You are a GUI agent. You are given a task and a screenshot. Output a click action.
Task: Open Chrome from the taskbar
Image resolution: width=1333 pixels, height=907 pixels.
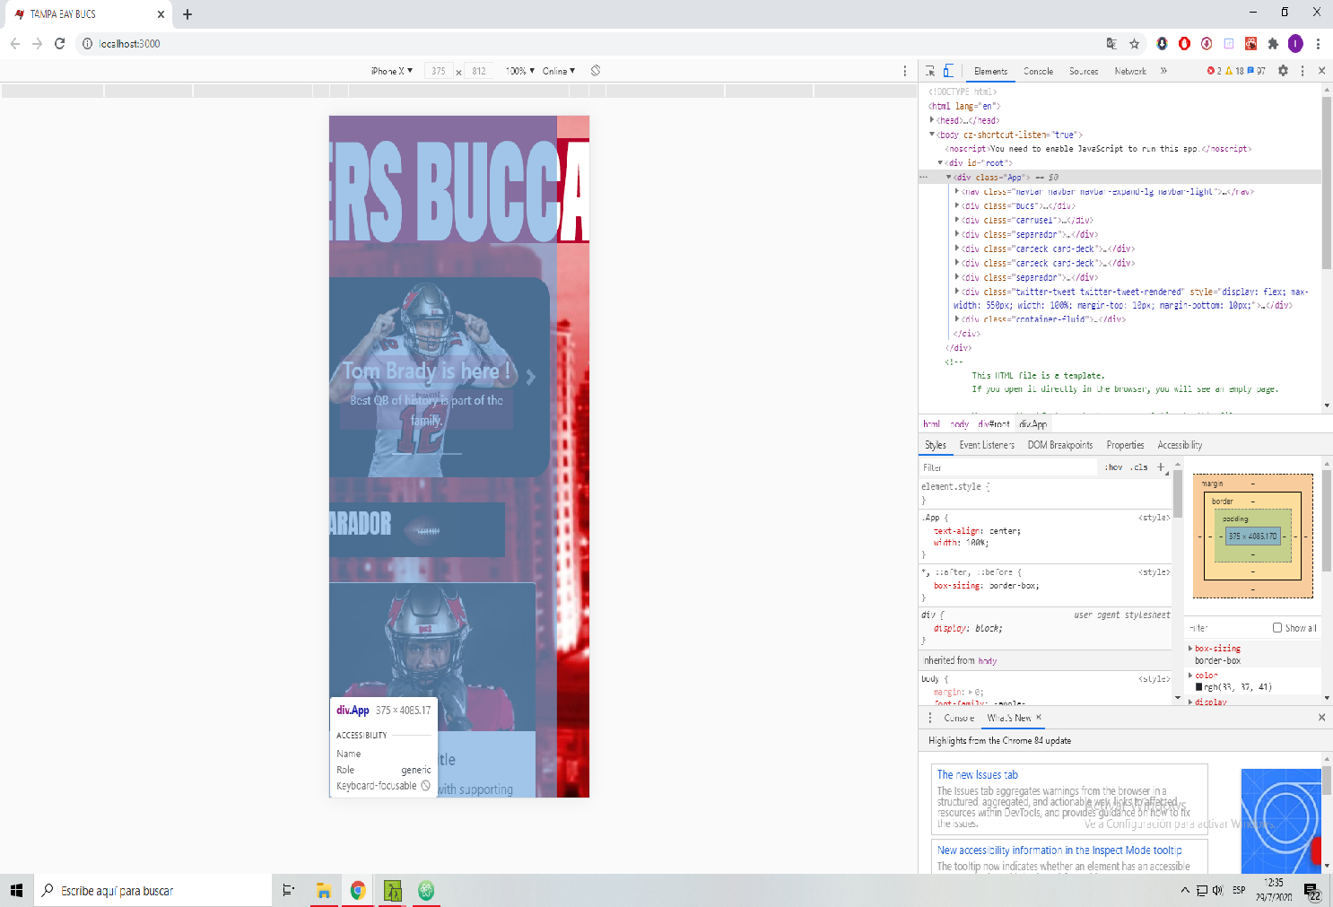pyautogui.click(x=358, y=890)
